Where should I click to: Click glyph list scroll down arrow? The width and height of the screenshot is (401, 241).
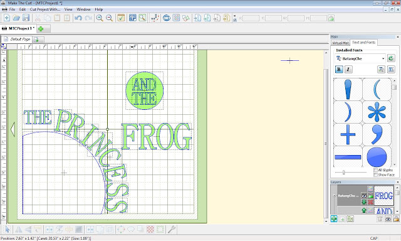[x=394, y=164]
